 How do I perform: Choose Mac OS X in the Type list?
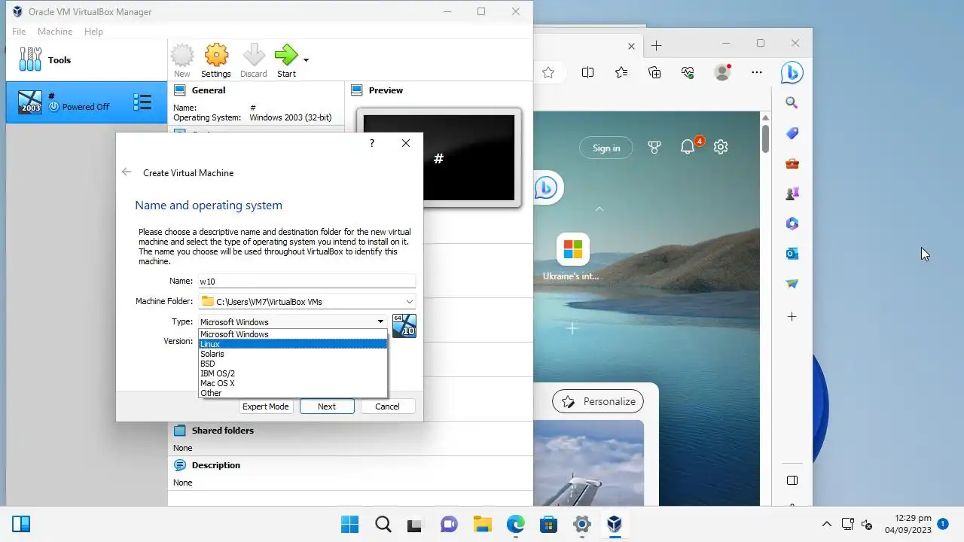(292, 383)
